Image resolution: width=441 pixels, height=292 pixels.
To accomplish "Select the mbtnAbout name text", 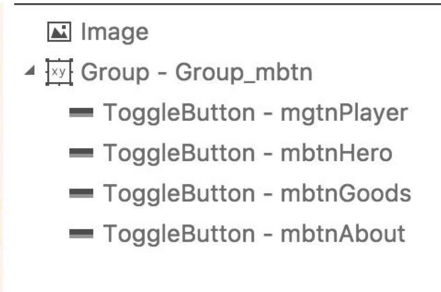I will [x=343, y=234].
